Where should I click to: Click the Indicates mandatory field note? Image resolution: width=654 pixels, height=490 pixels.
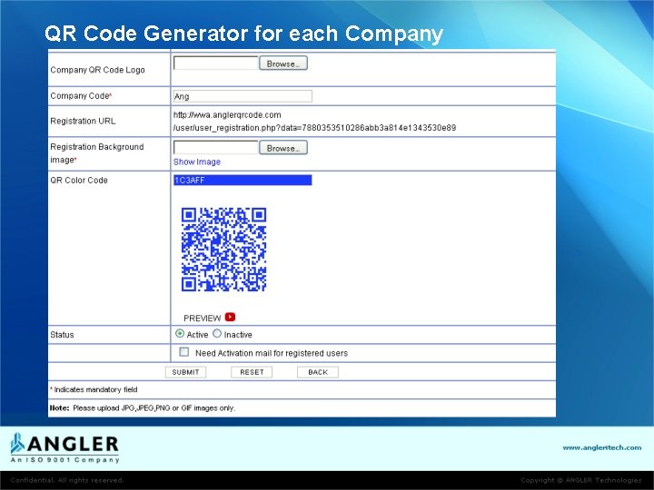(x=94, y=389)
